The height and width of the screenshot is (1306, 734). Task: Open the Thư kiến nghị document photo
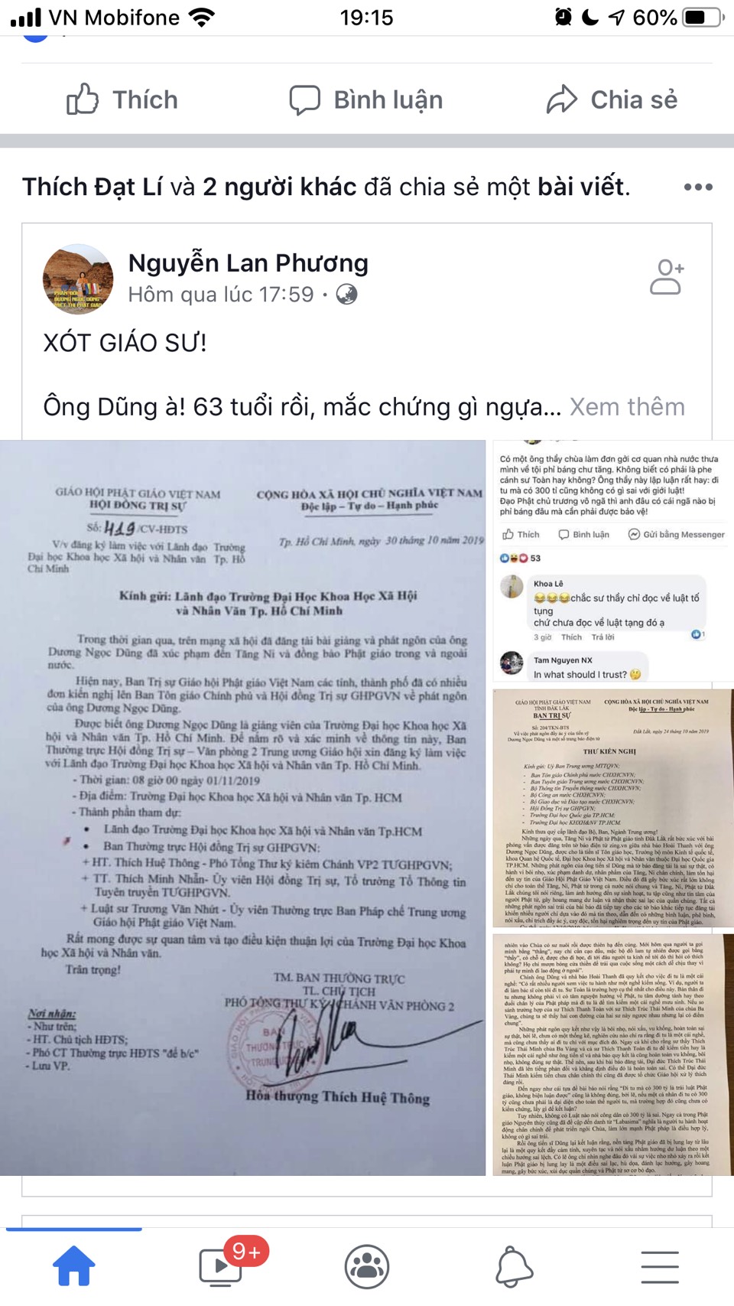[x=613, y=808]
